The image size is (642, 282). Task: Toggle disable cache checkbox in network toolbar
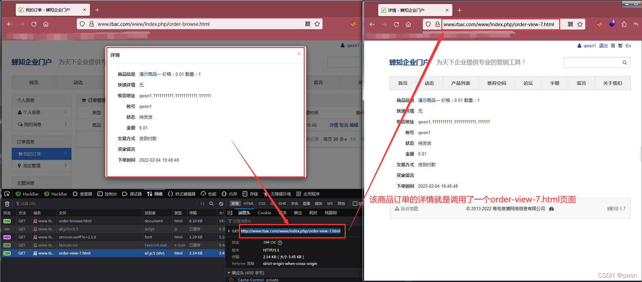click(x=355, y=204)
